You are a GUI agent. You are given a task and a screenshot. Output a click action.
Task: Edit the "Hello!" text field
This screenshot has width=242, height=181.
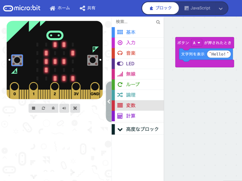click(218, 54)
